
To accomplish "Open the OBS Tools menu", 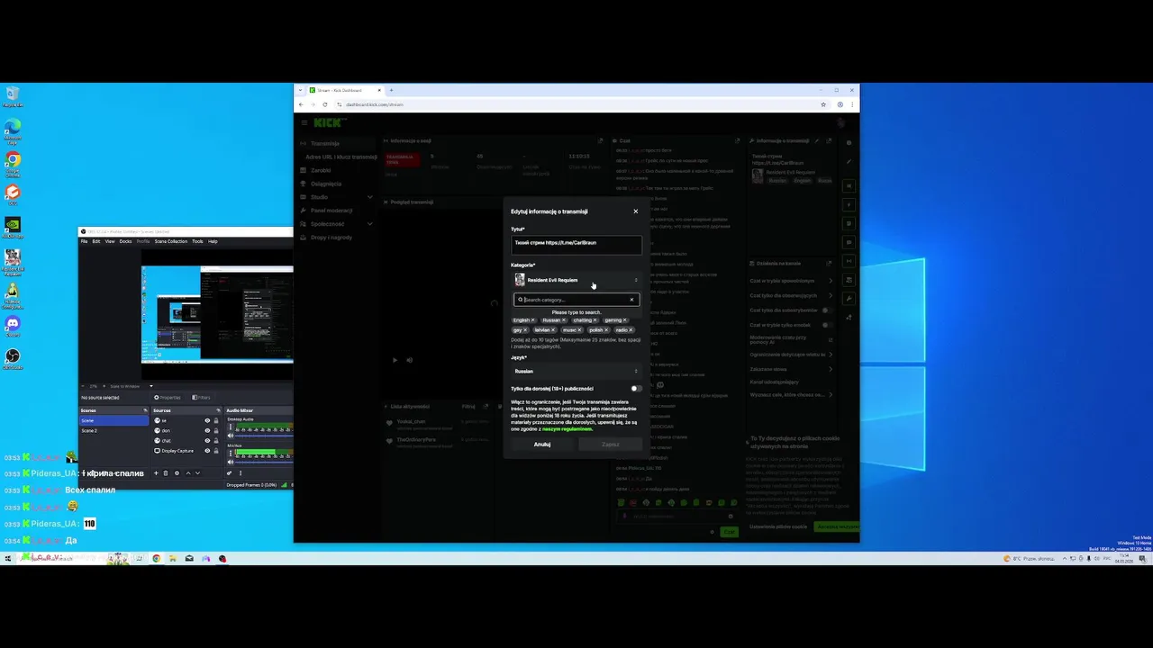I will (197, 241).
